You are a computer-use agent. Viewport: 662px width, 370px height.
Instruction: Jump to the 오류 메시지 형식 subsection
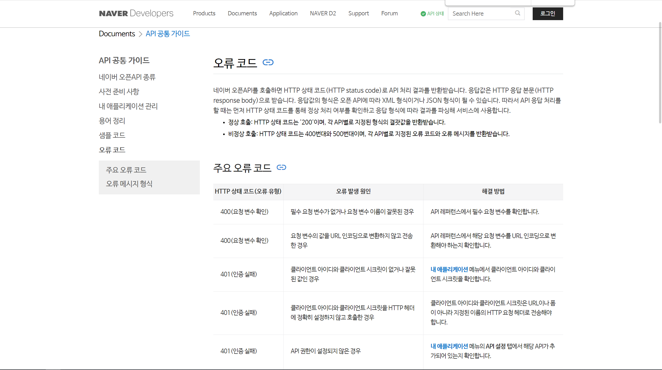point(129,184)
